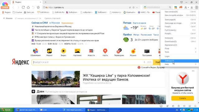Choose Appearance in the browser menu
Image resolution: width=199 pixels, height=112 pixels.
tap(180, 45)
